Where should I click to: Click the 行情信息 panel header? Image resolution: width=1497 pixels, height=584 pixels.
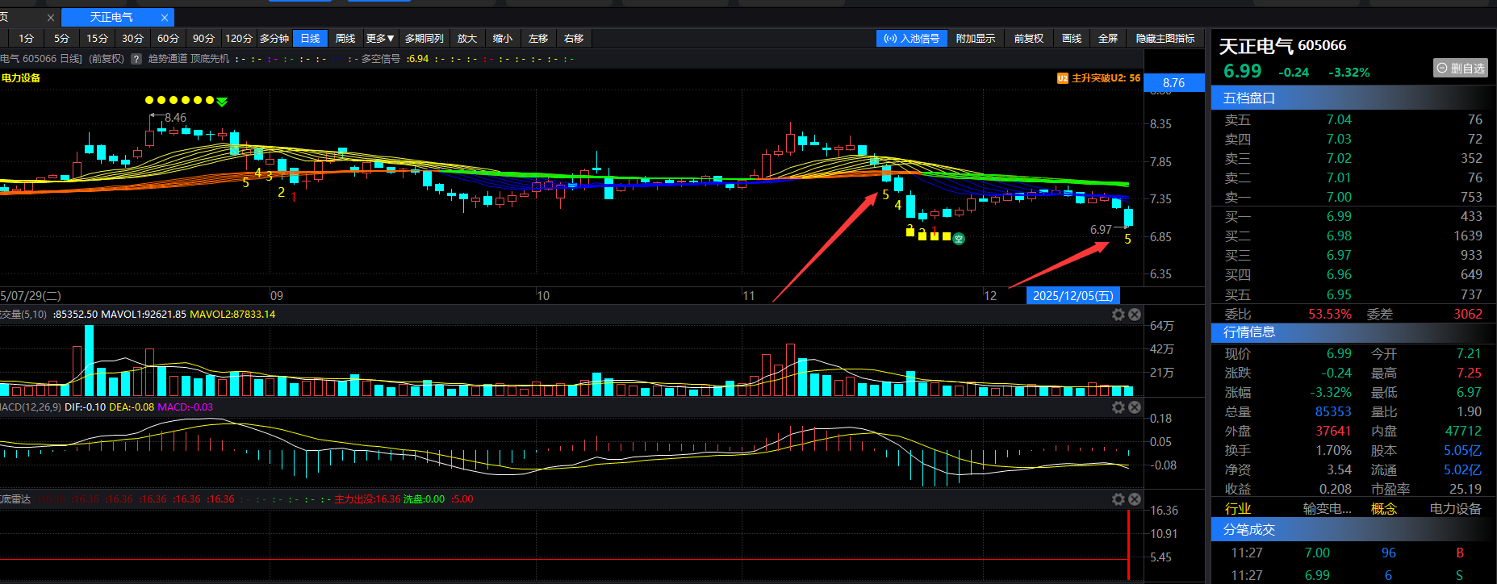click(x=1353, y=332)
